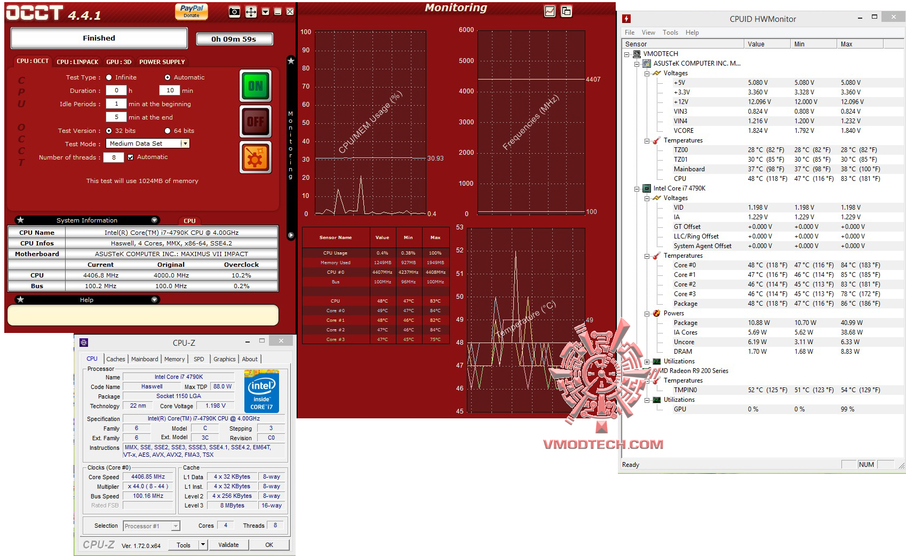The height and width of the screenshot is (556, 906).
Task: Click the graph icon in the Monitoring header
Action: 550,11
